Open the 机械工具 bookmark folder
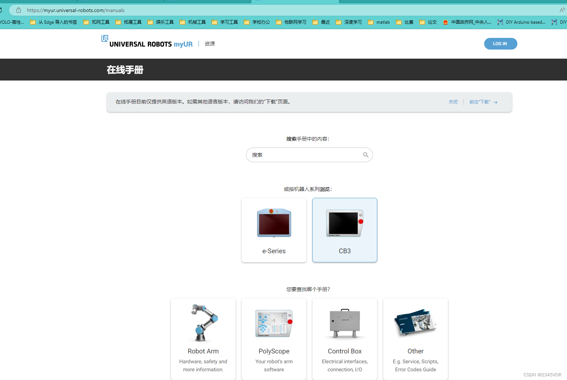Viewport: 567px width, 380px height. (x=193, y=22)
